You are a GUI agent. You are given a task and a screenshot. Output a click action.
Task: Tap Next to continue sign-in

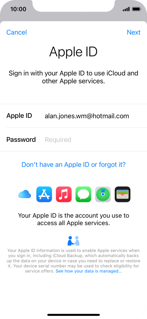134,32
